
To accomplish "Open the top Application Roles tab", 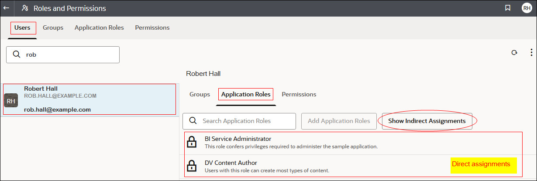I will coord(99,27).
